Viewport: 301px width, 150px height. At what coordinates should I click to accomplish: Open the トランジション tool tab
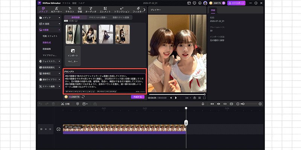(122, 10)
